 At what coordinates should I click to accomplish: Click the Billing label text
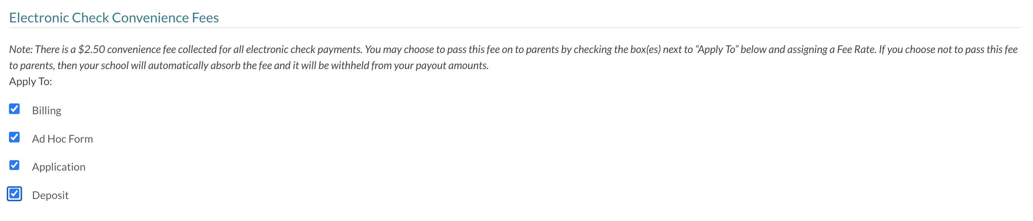click(46, 110)
